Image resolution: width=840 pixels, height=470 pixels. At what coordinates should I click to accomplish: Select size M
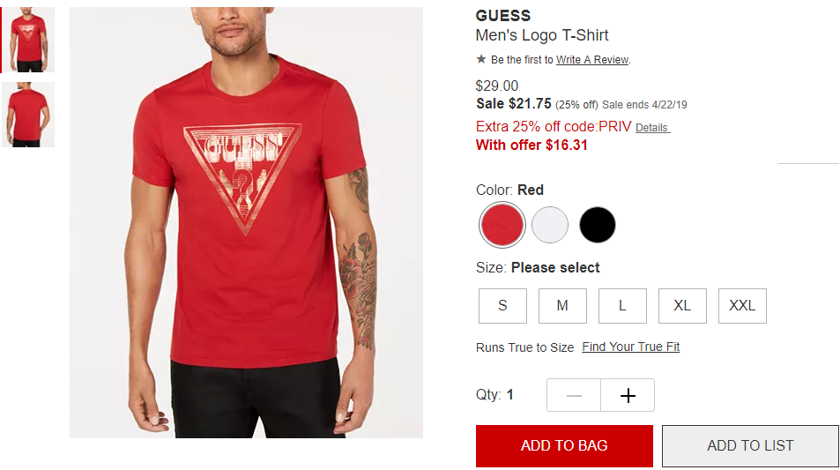[x=562, y=306]
